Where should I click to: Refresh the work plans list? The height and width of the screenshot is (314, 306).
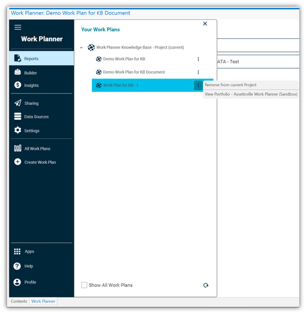point(206,285)
